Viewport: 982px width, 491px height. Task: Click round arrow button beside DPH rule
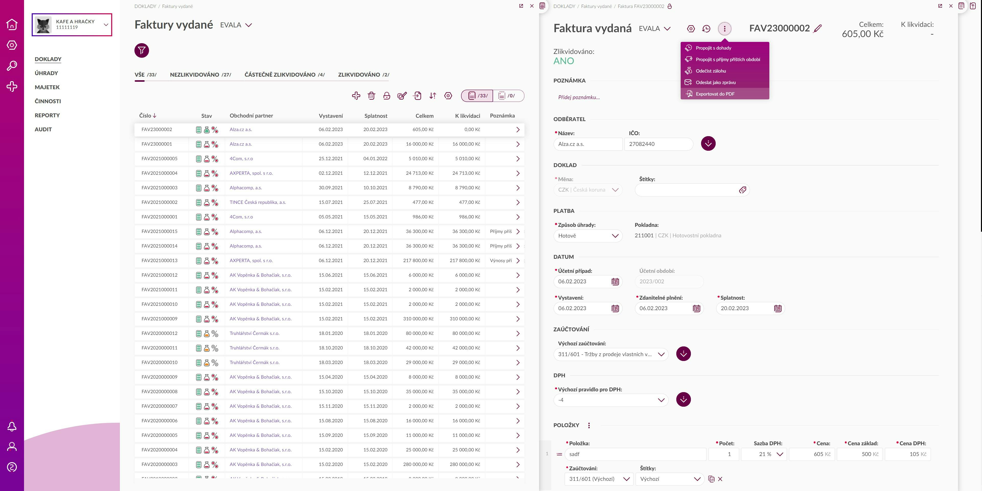point(683,400)
